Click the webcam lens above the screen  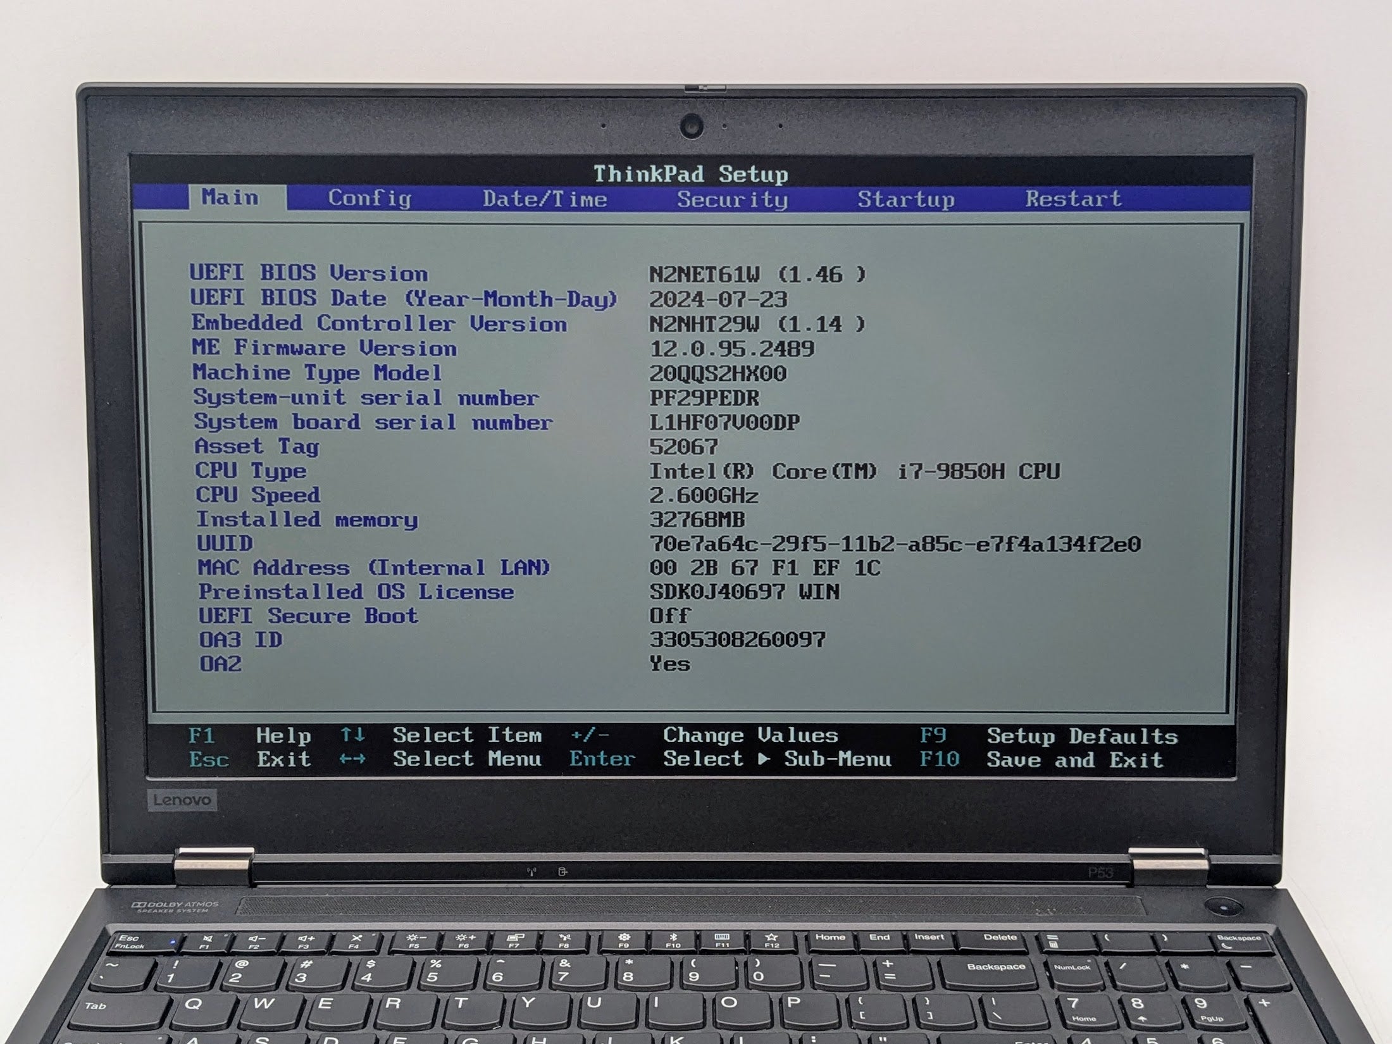pyautogui.click(x=692, y=125)
